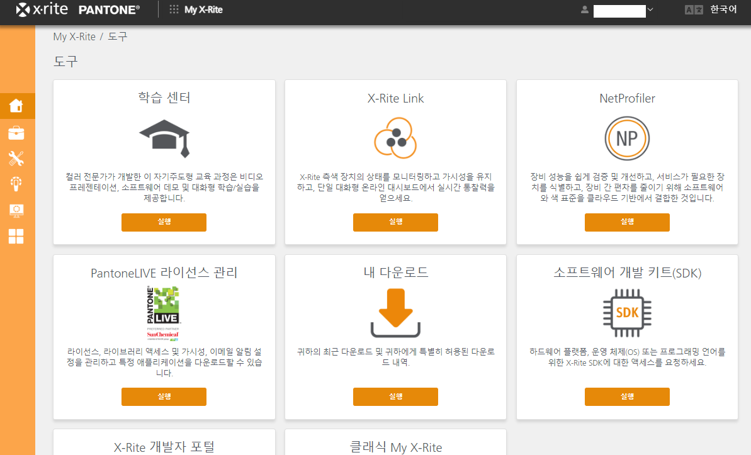This screenshot has width=751, height=455.
Task: Expand the user account dropdown arrow
Action: 650,9
